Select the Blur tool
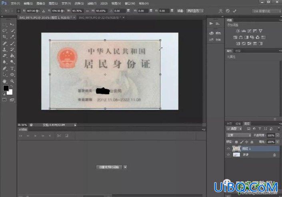The width and height of the screenshot is (282, 197). click(4, 62)
